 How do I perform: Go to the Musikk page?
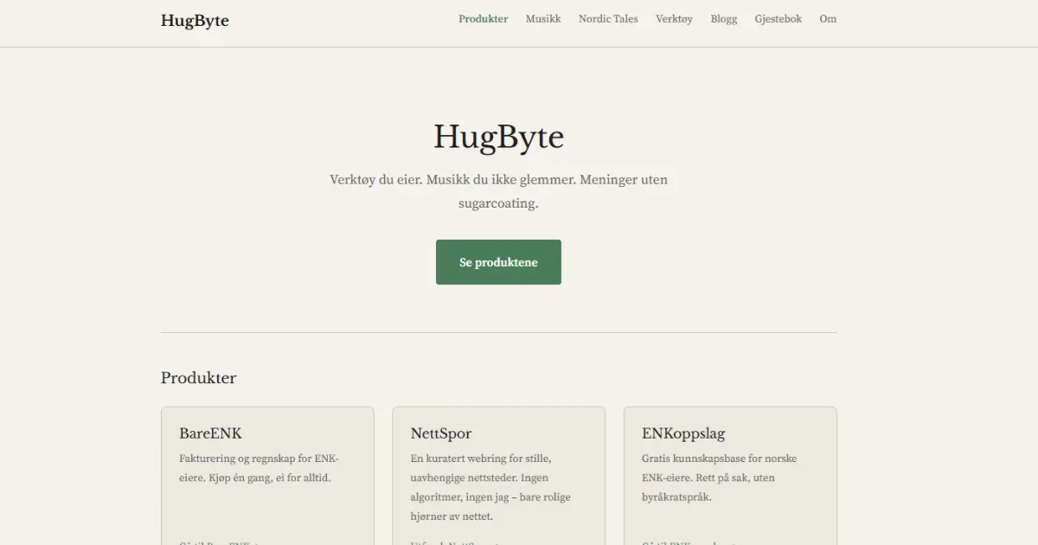pyautogui.click(x=542, y=19)
